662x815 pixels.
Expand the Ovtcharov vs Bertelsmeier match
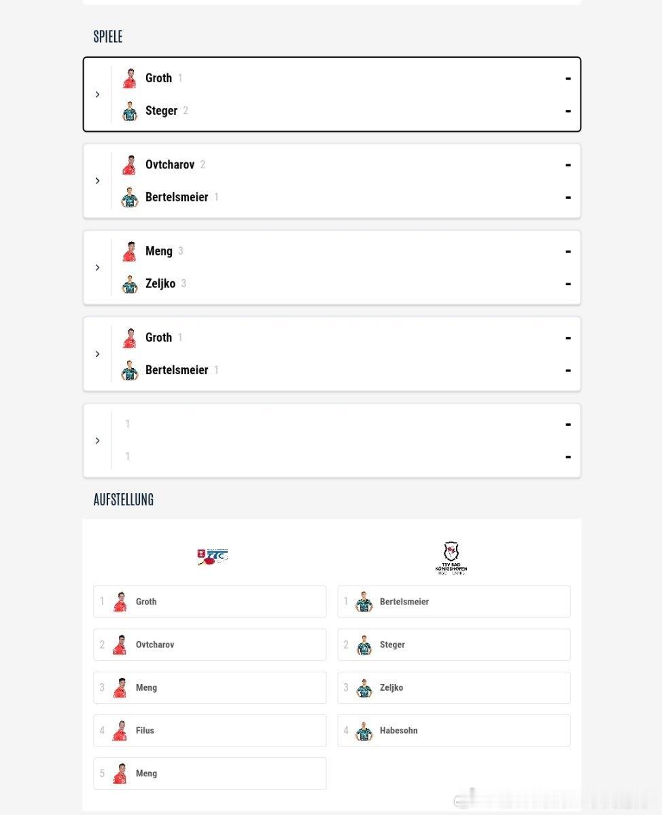coord(97,181)
